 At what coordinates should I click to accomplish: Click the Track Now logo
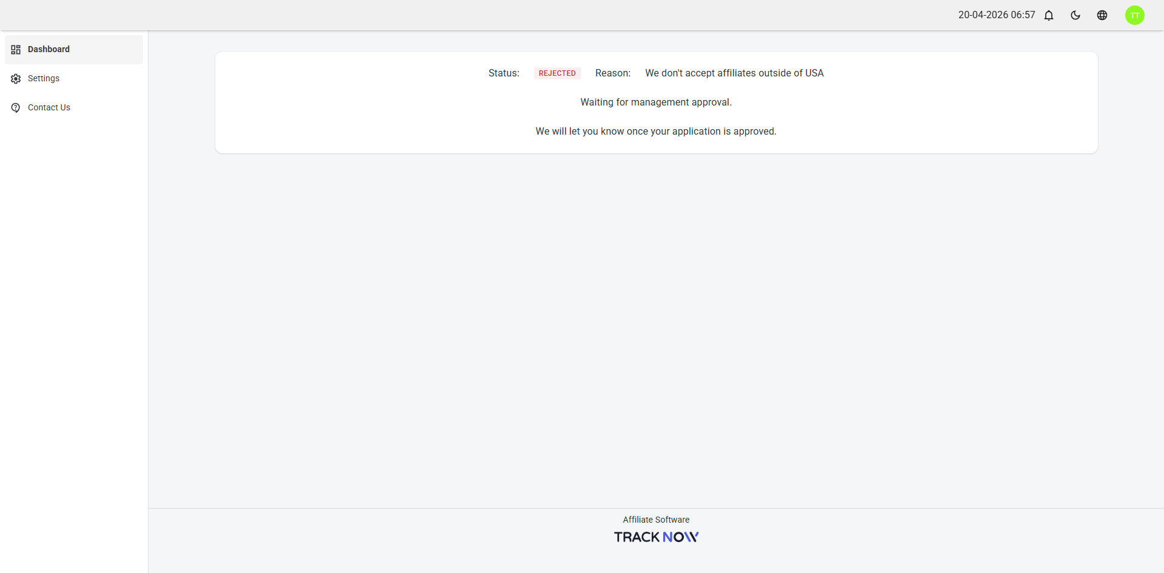pos(656,537)
